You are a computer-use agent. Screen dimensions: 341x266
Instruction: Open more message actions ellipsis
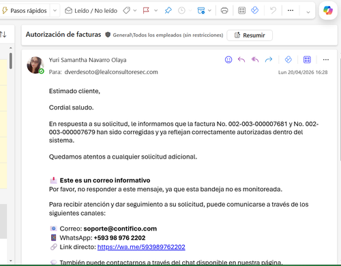(x=326, y=60)
